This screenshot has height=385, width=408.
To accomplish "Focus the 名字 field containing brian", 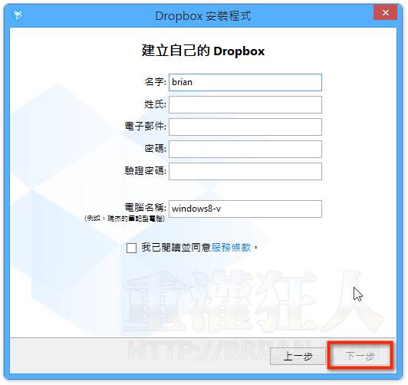I will point(245,82).
